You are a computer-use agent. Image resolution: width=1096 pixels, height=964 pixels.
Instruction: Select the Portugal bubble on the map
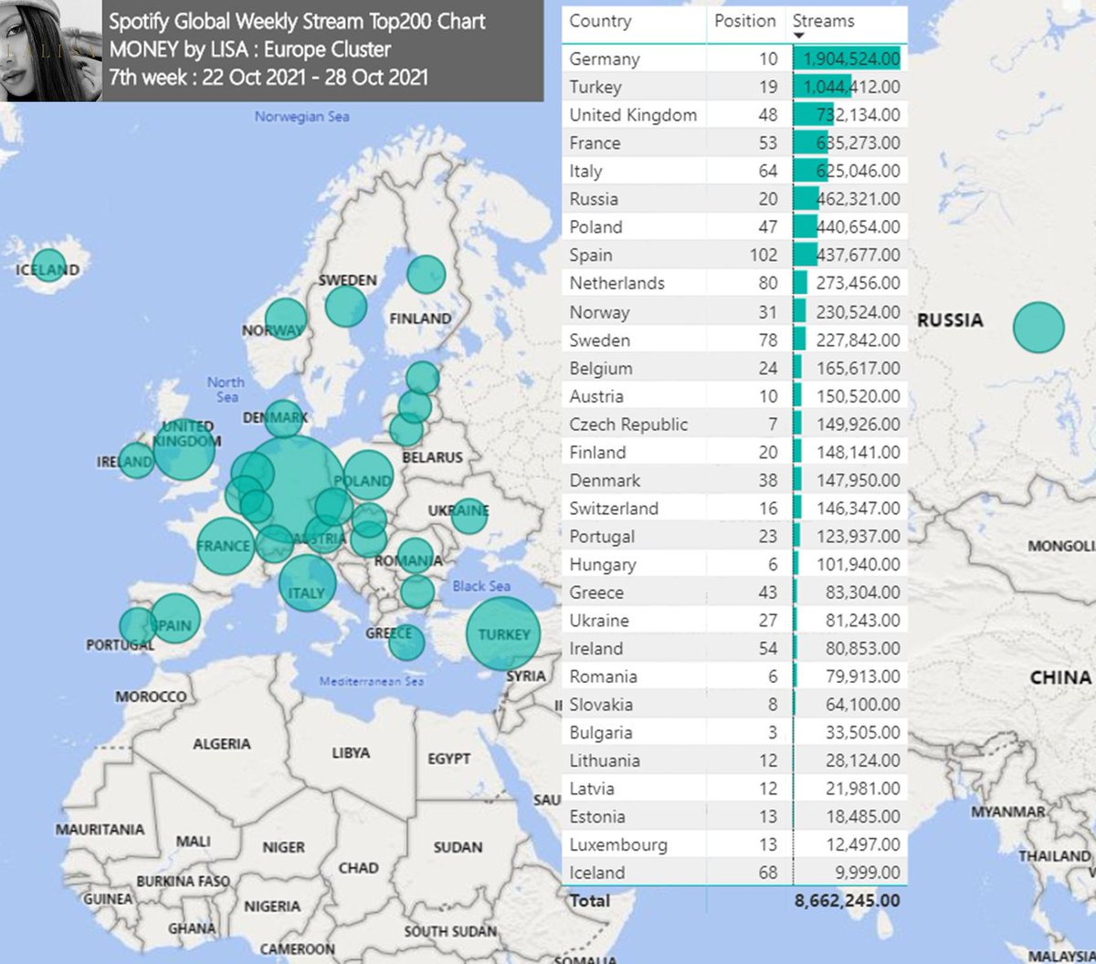pyautogui.click(x=138, y=626)
